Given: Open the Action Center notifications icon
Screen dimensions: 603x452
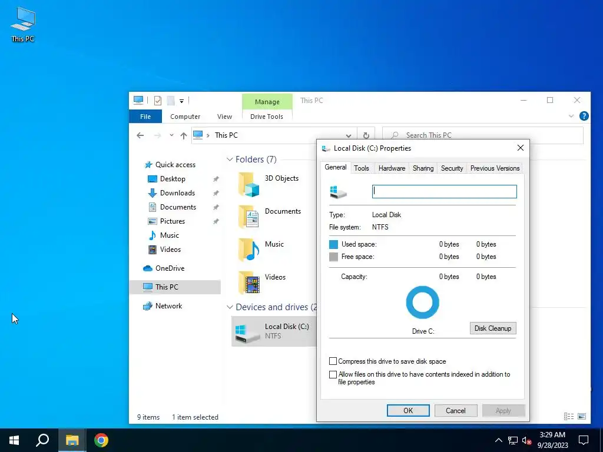Looking at the screenshot, I should click(x=584, y=440).
